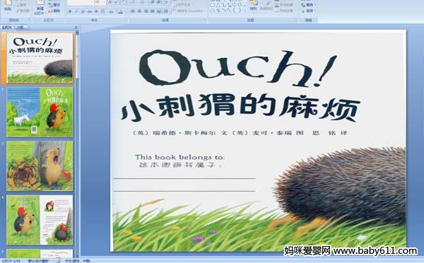
Task: Toggle underline formatting
Action: [83, 11]
